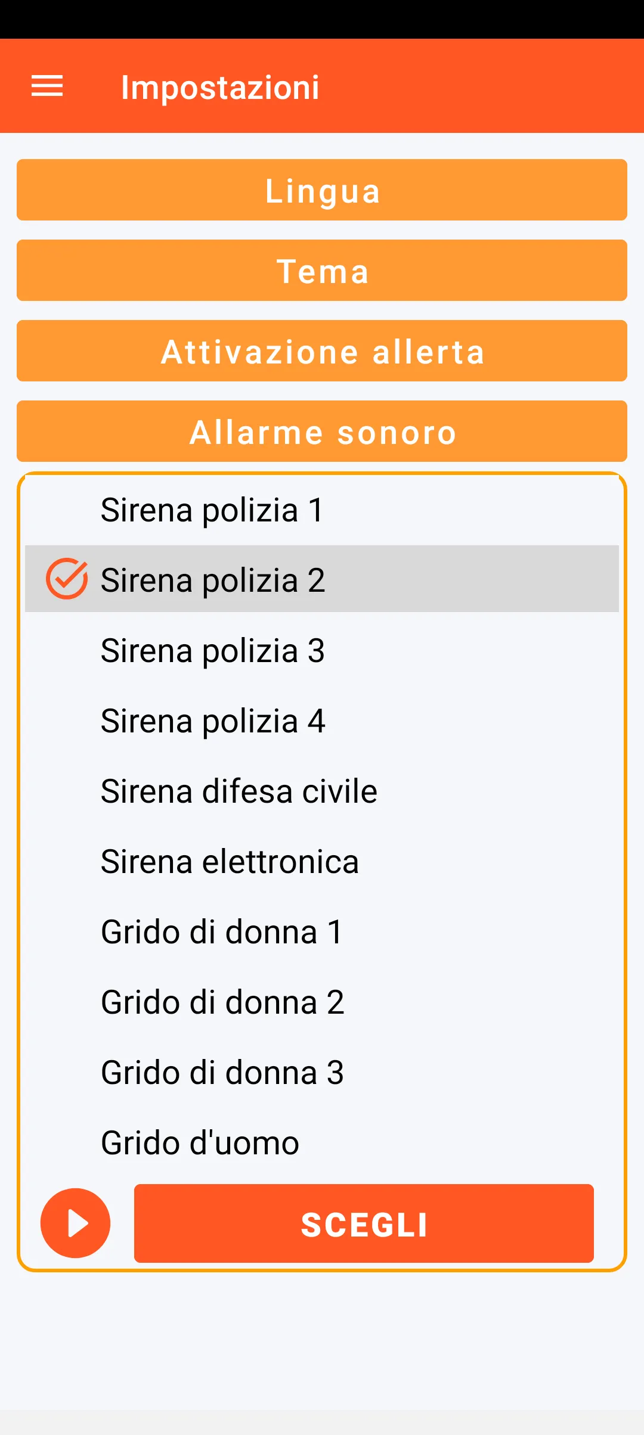
Task: Tap the black status bar at top
Action: pos(322,19)
